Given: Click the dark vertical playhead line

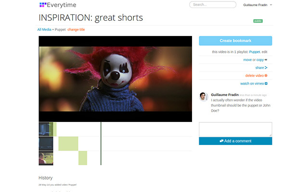Looking at the screenshot, I should pos(101,144).
